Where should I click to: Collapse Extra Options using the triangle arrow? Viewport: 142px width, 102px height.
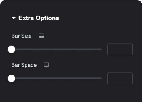[x=14, y=18]
